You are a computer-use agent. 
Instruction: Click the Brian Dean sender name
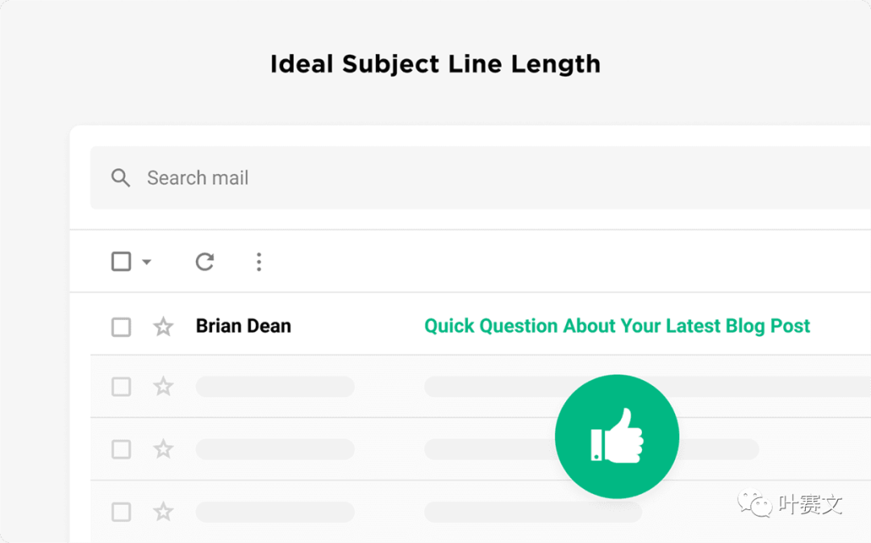tap(244, 326)
